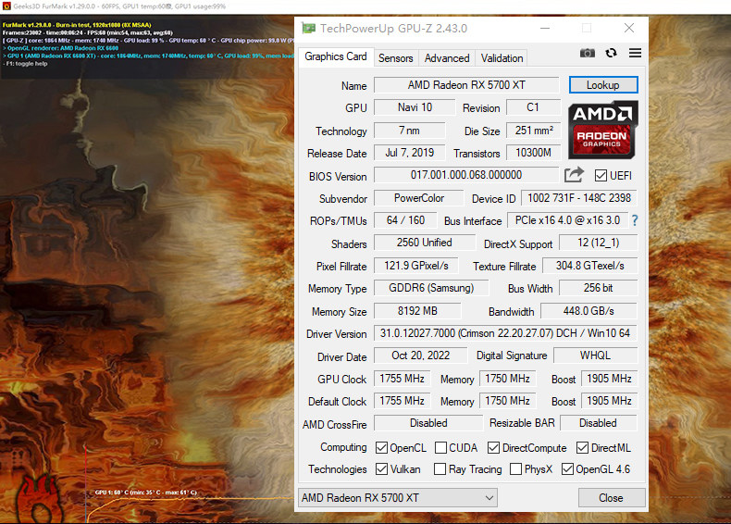Click the bus interface question mark
731x524 pixels.
pos(635,220)
